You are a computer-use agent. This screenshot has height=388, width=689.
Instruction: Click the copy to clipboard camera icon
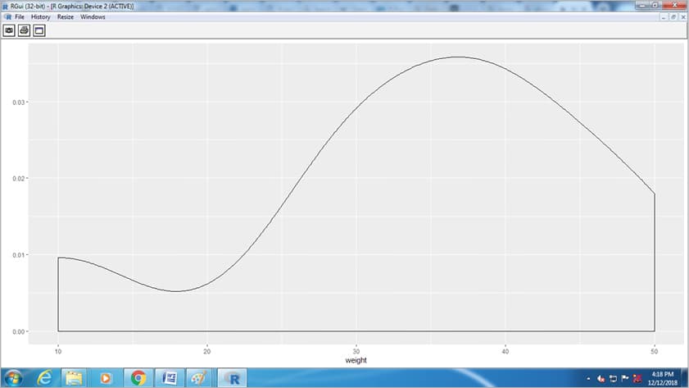tap(10, 30)
